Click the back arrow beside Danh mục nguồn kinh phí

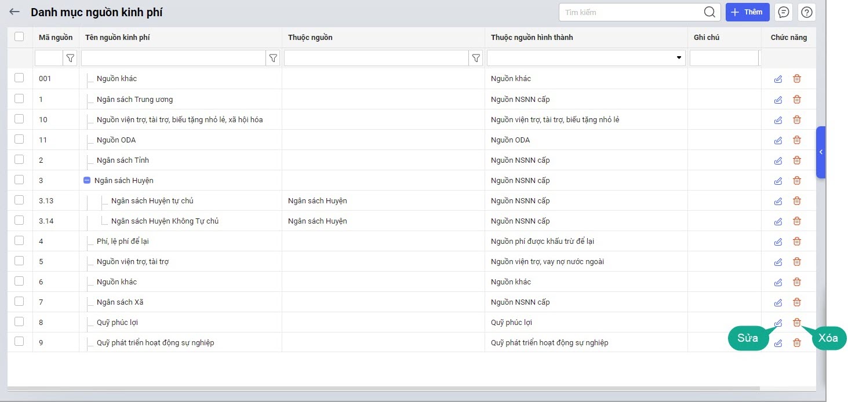point(14,12)
